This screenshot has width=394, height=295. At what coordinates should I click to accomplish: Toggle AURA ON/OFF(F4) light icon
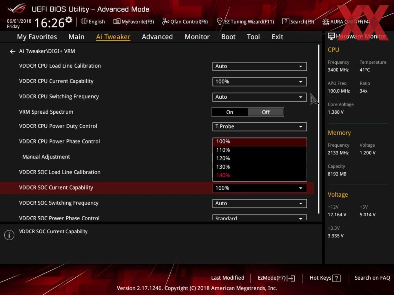pyautogui.click(x=326, y=21)
